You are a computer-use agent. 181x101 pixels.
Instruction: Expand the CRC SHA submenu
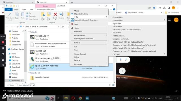coord(165,54)
